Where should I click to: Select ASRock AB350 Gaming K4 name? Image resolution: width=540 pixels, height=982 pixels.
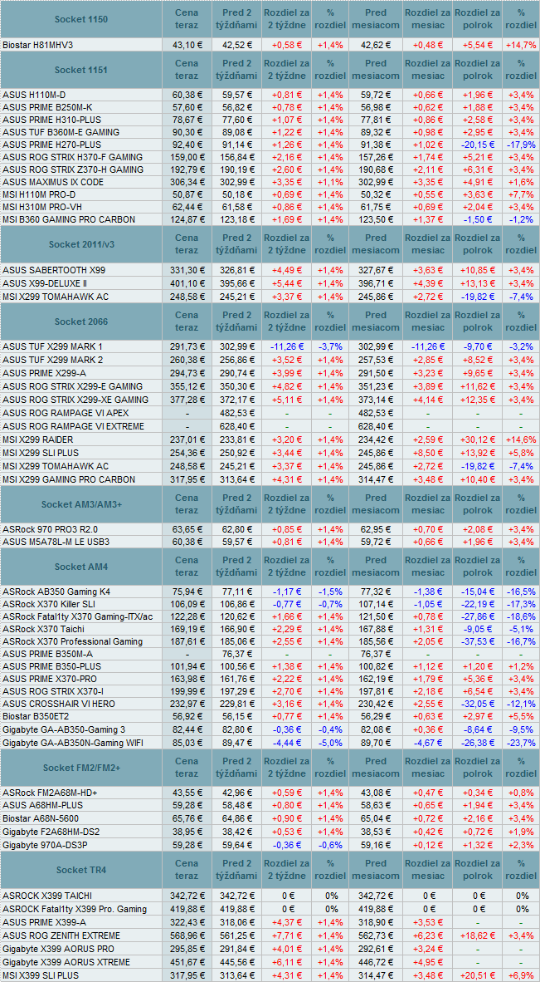click(57, 592)
